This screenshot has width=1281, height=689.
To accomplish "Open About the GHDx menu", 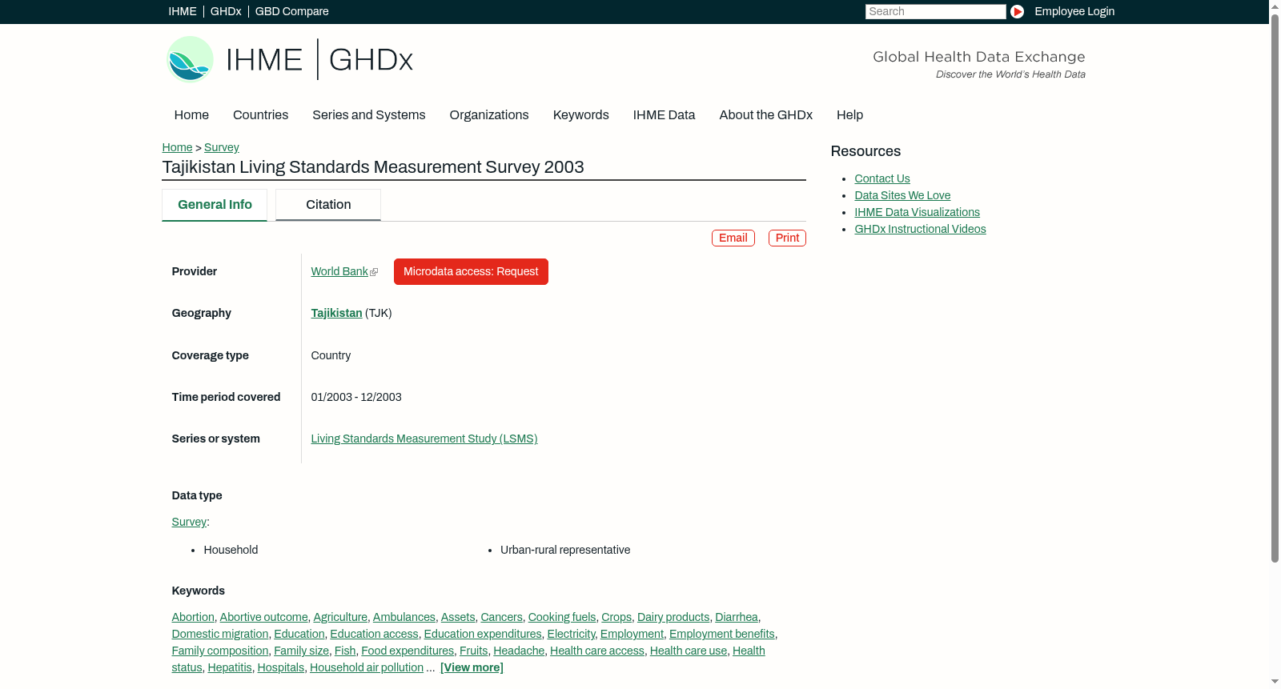I will [766, 115].
